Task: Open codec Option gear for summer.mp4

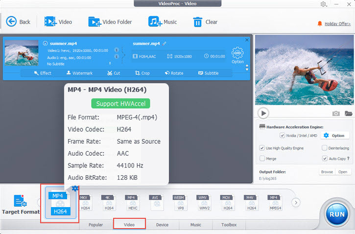Action: click(237, 55)
